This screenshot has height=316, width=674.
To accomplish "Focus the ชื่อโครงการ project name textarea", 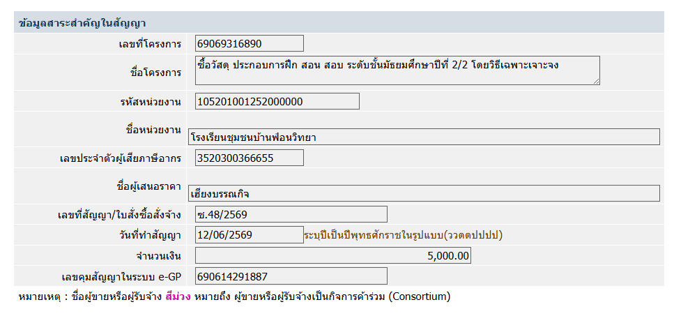I will (397, 70).
